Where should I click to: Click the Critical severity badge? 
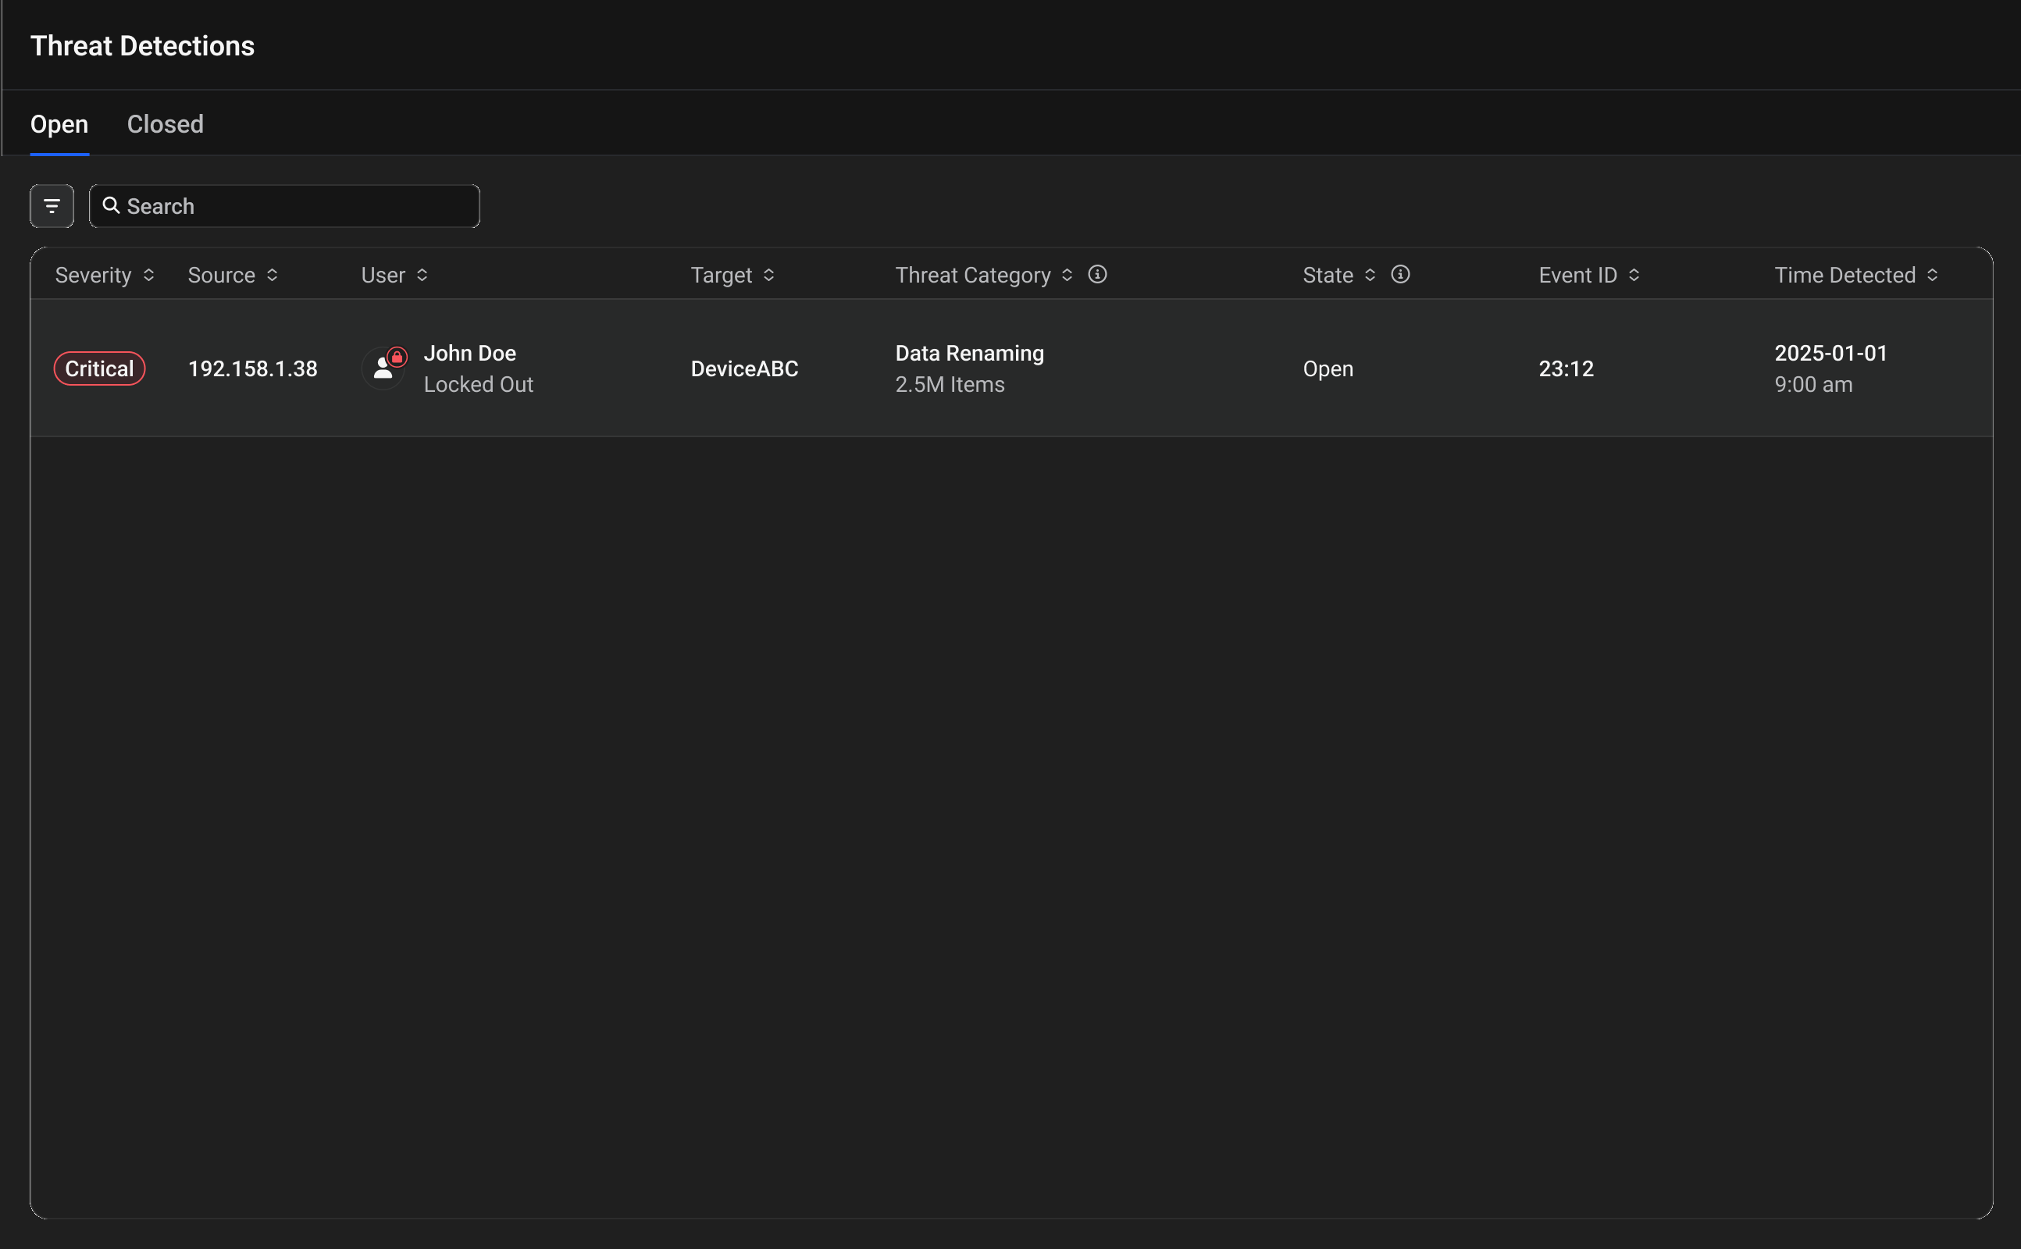pos(99,368)
